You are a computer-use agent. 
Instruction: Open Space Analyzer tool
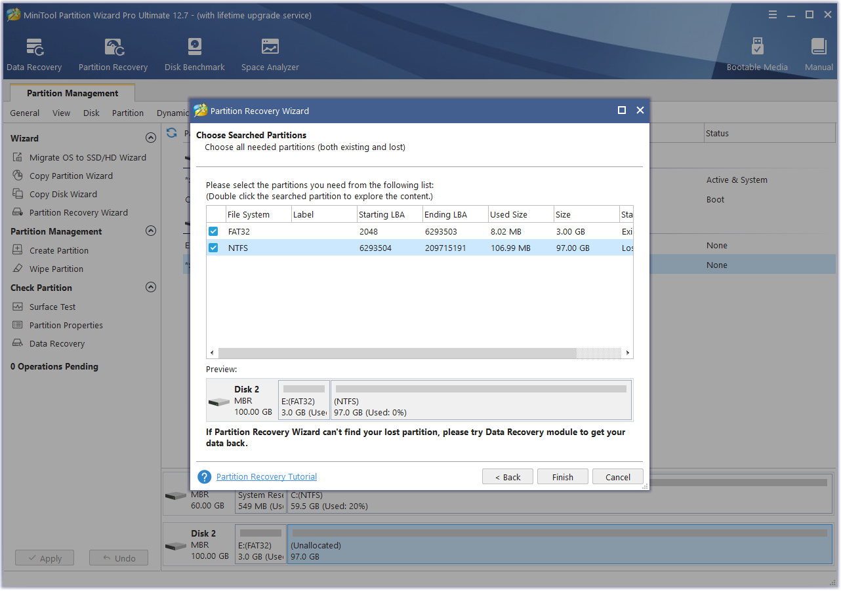(x=270, y=55)
